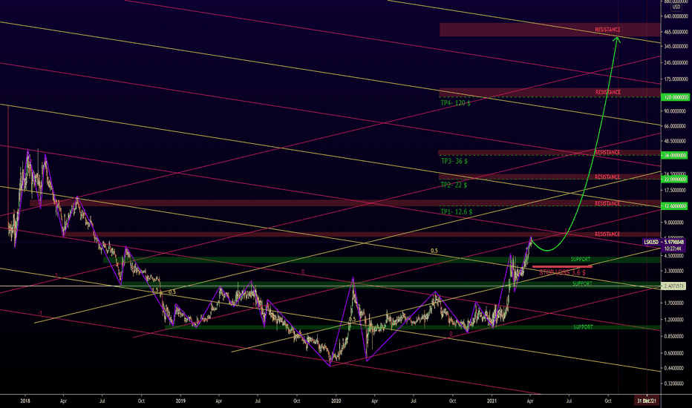Viewport: 692px width, 408px height.
Task: Click RESISTANCE label beside the 12.6 price tag
Action: click(x=607, y=204)
